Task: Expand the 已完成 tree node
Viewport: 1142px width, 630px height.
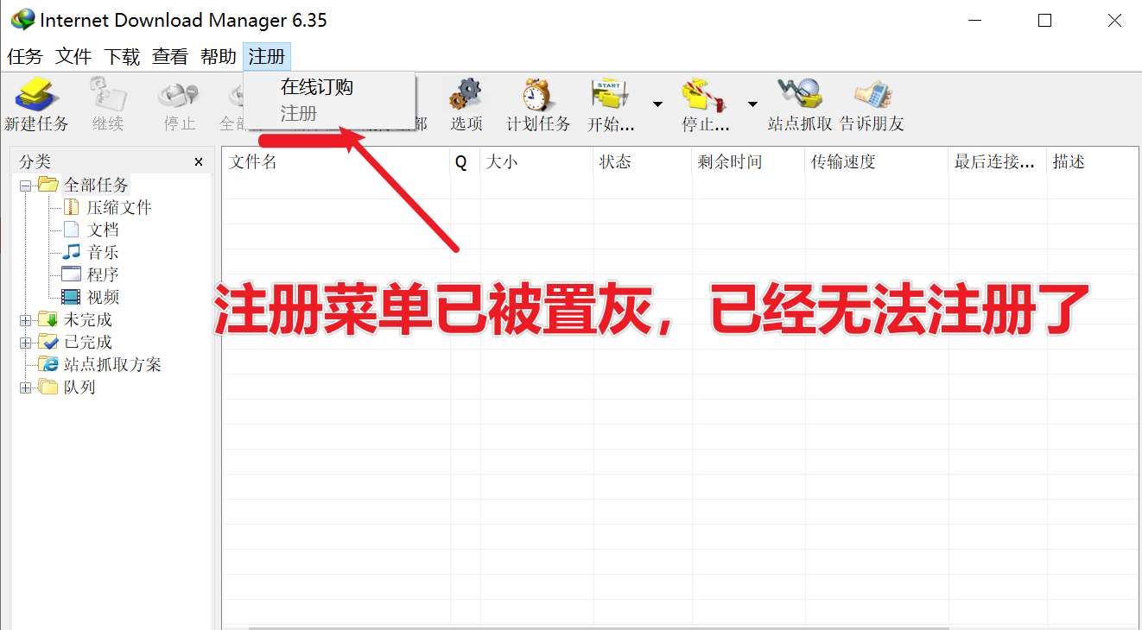Action: pyautogui.click(x=24, y=342)
